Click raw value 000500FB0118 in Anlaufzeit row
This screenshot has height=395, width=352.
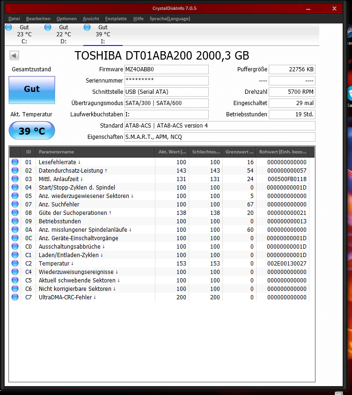point(287,179)
